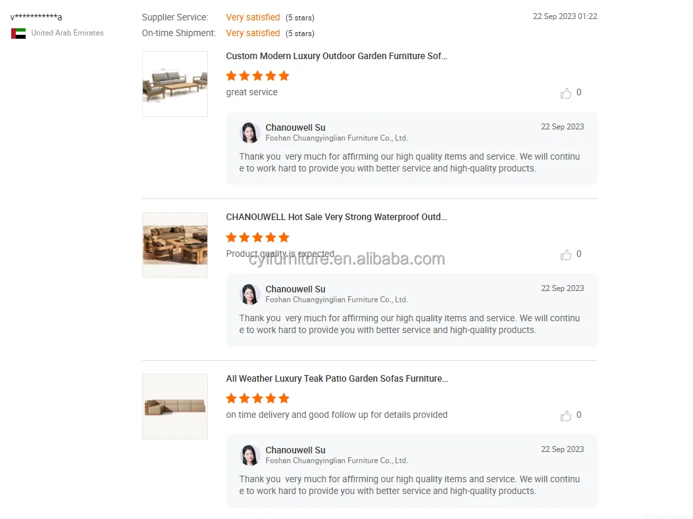View the outdoor sofa set with table thumbnail
This screenshot has height=519, width=693.
pos(175,84)
